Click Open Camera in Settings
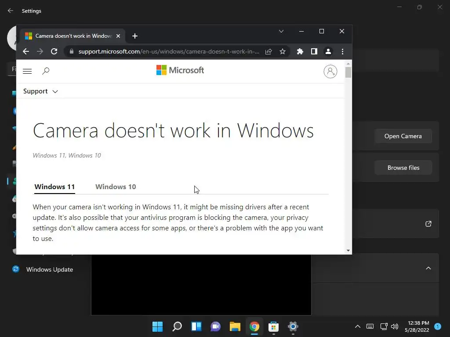450x337 pixels. [x=403, y=136]
